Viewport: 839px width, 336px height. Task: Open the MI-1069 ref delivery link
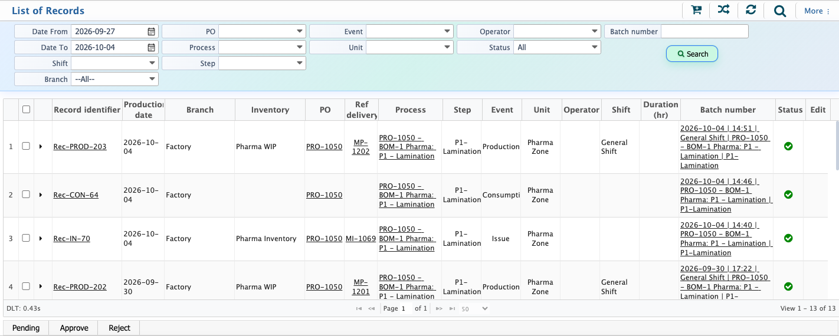(x=361, y=238)
